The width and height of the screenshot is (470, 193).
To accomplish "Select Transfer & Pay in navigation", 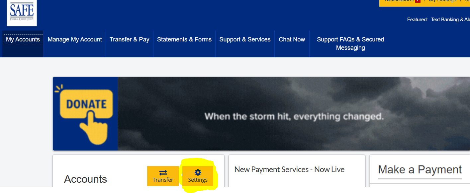I will (130, 39).
